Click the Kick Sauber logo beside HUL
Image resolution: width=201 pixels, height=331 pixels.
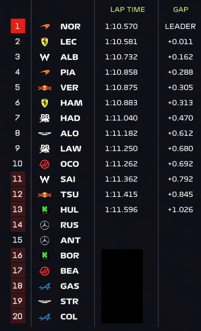point(45,210)
